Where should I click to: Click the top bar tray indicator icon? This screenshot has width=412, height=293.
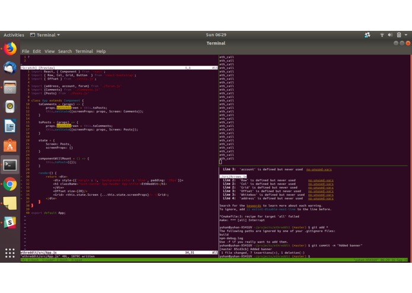click(x=368, y=34)
